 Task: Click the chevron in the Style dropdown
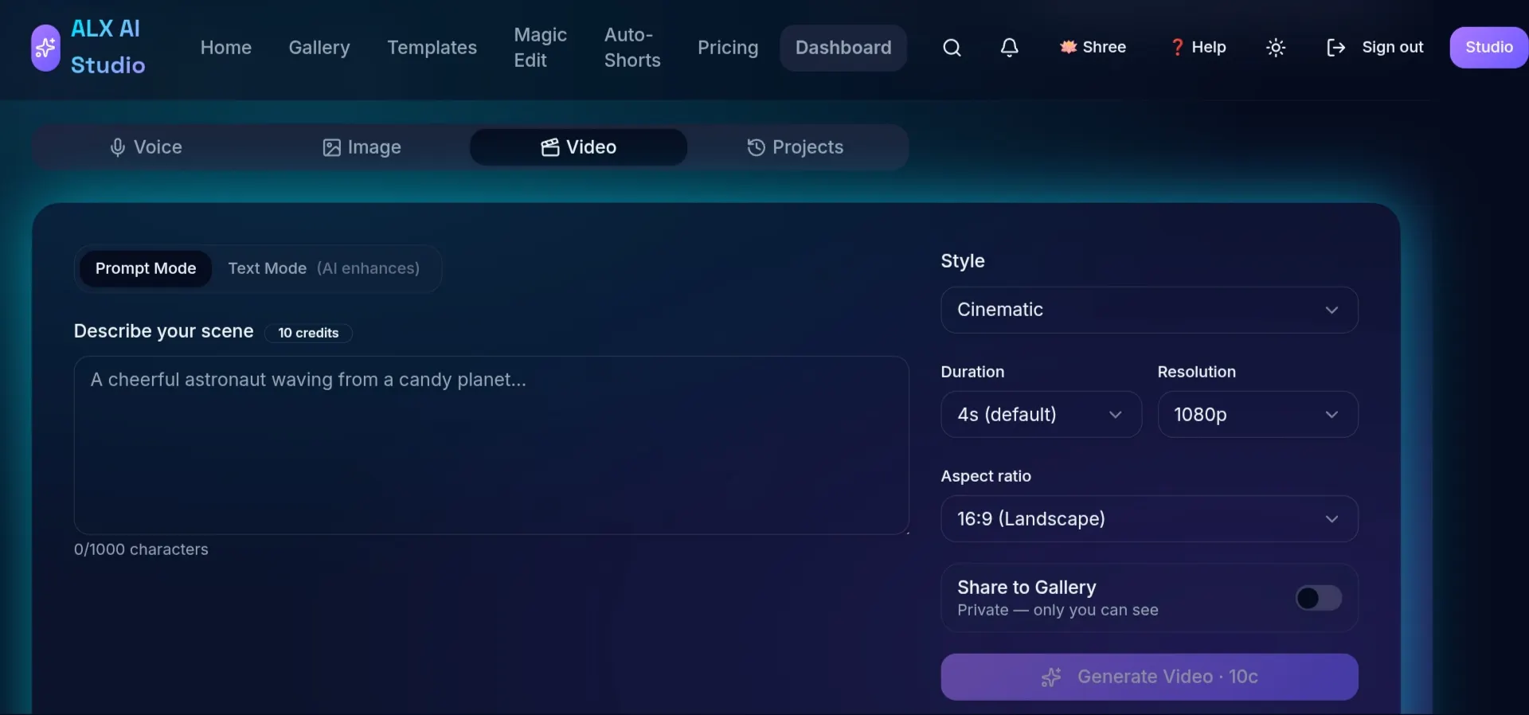click(1332, 310)
